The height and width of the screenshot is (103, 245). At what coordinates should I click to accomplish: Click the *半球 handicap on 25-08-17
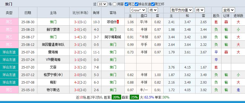pyautogui.click(x=144, y=37)
